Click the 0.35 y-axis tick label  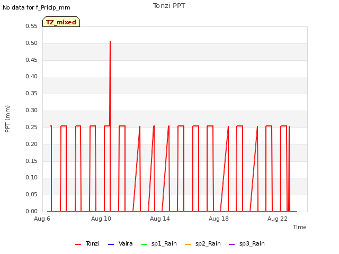[32, 93]
